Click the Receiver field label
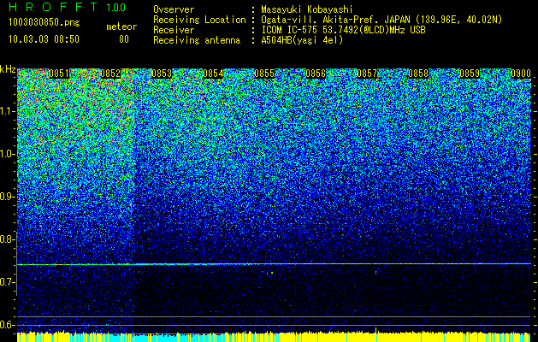 click(x=174, y=30)
